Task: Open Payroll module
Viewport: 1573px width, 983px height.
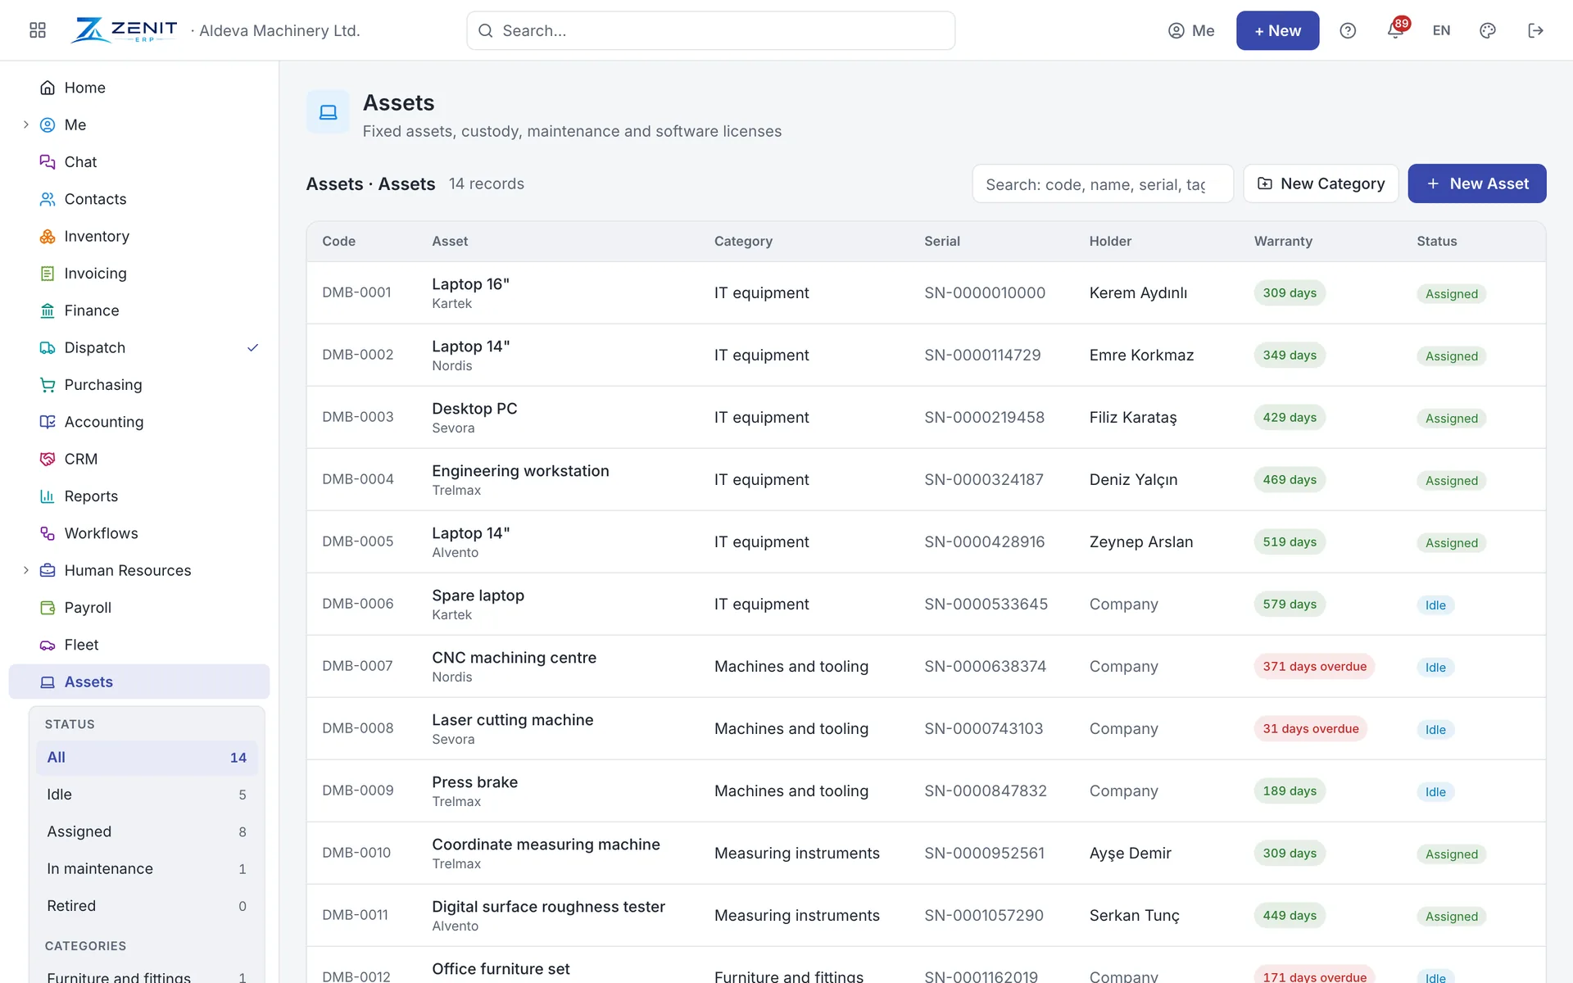Action: (x=139, y=608)
